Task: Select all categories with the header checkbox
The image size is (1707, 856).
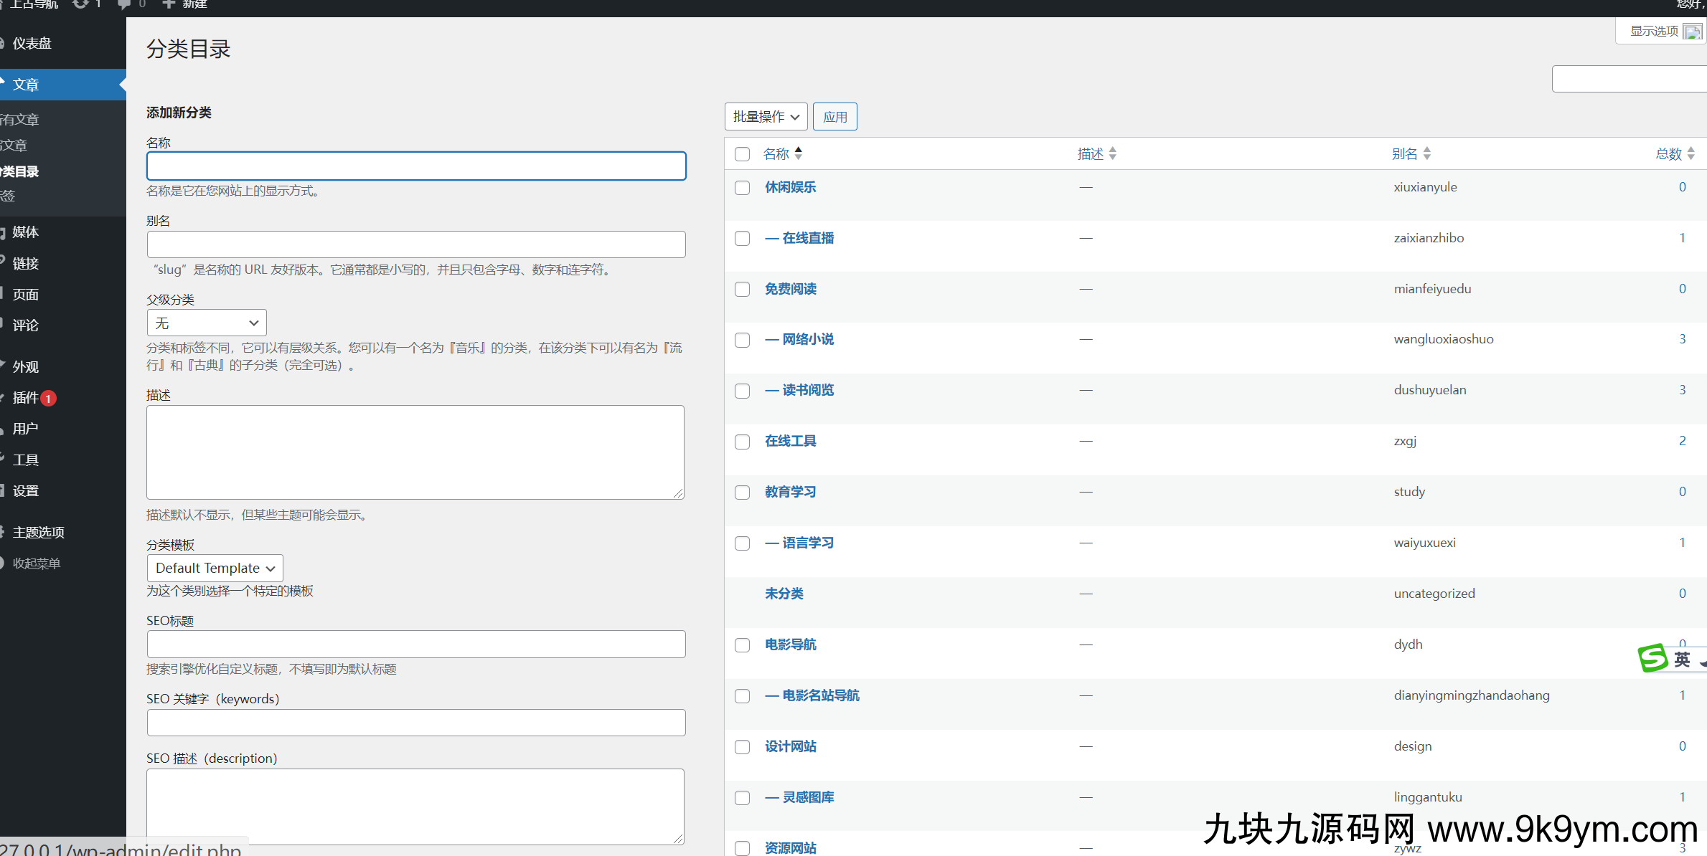Action: coord(742,153)
